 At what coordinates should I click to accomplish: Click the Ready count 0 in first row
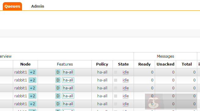click(x=152, y=72)
